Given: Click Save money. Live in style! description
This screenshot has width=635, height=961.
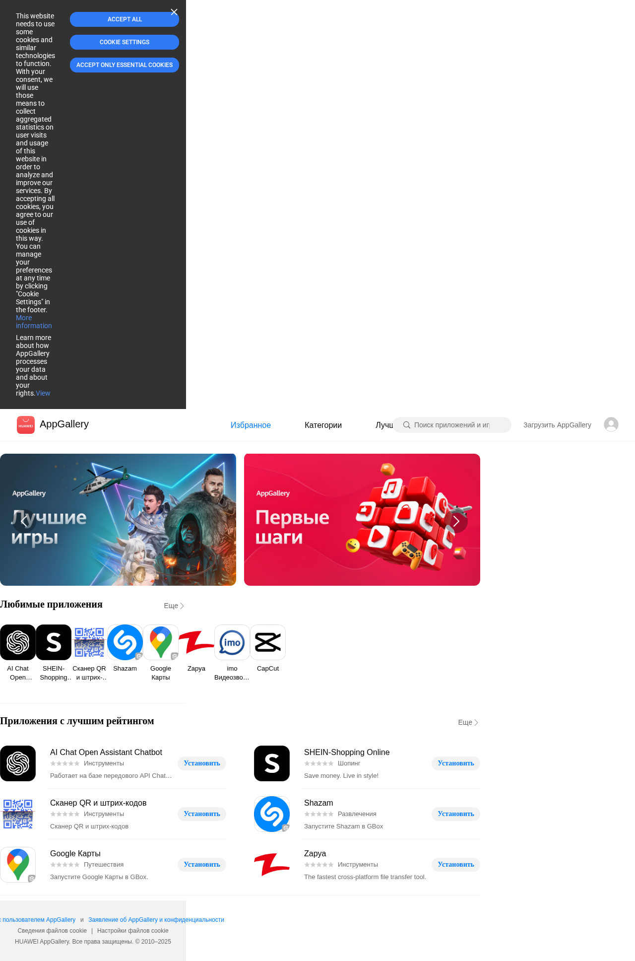Looking at the screenshot, I should tap(341, 776).
